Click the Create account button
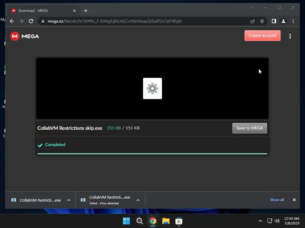Image resolution: width=305 pixels, height=228 pixels. (262, 36)
